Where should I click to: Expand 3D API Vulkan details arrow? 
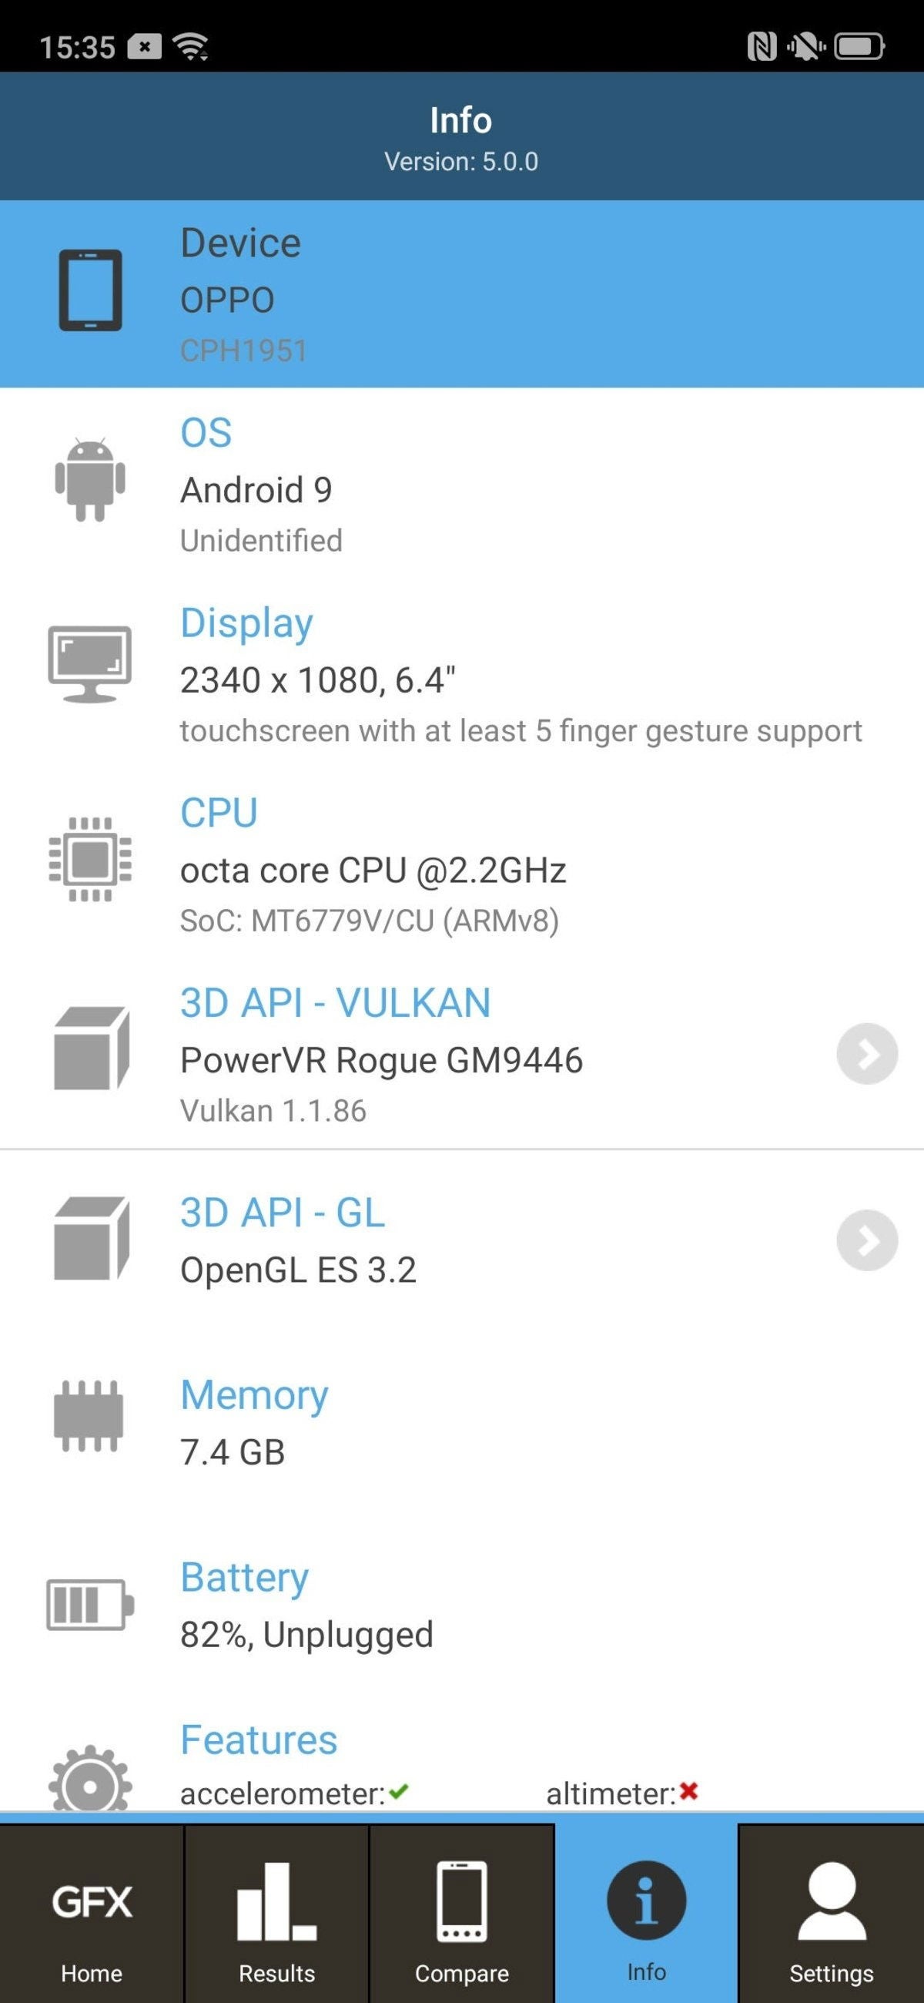pos(866,1054)
